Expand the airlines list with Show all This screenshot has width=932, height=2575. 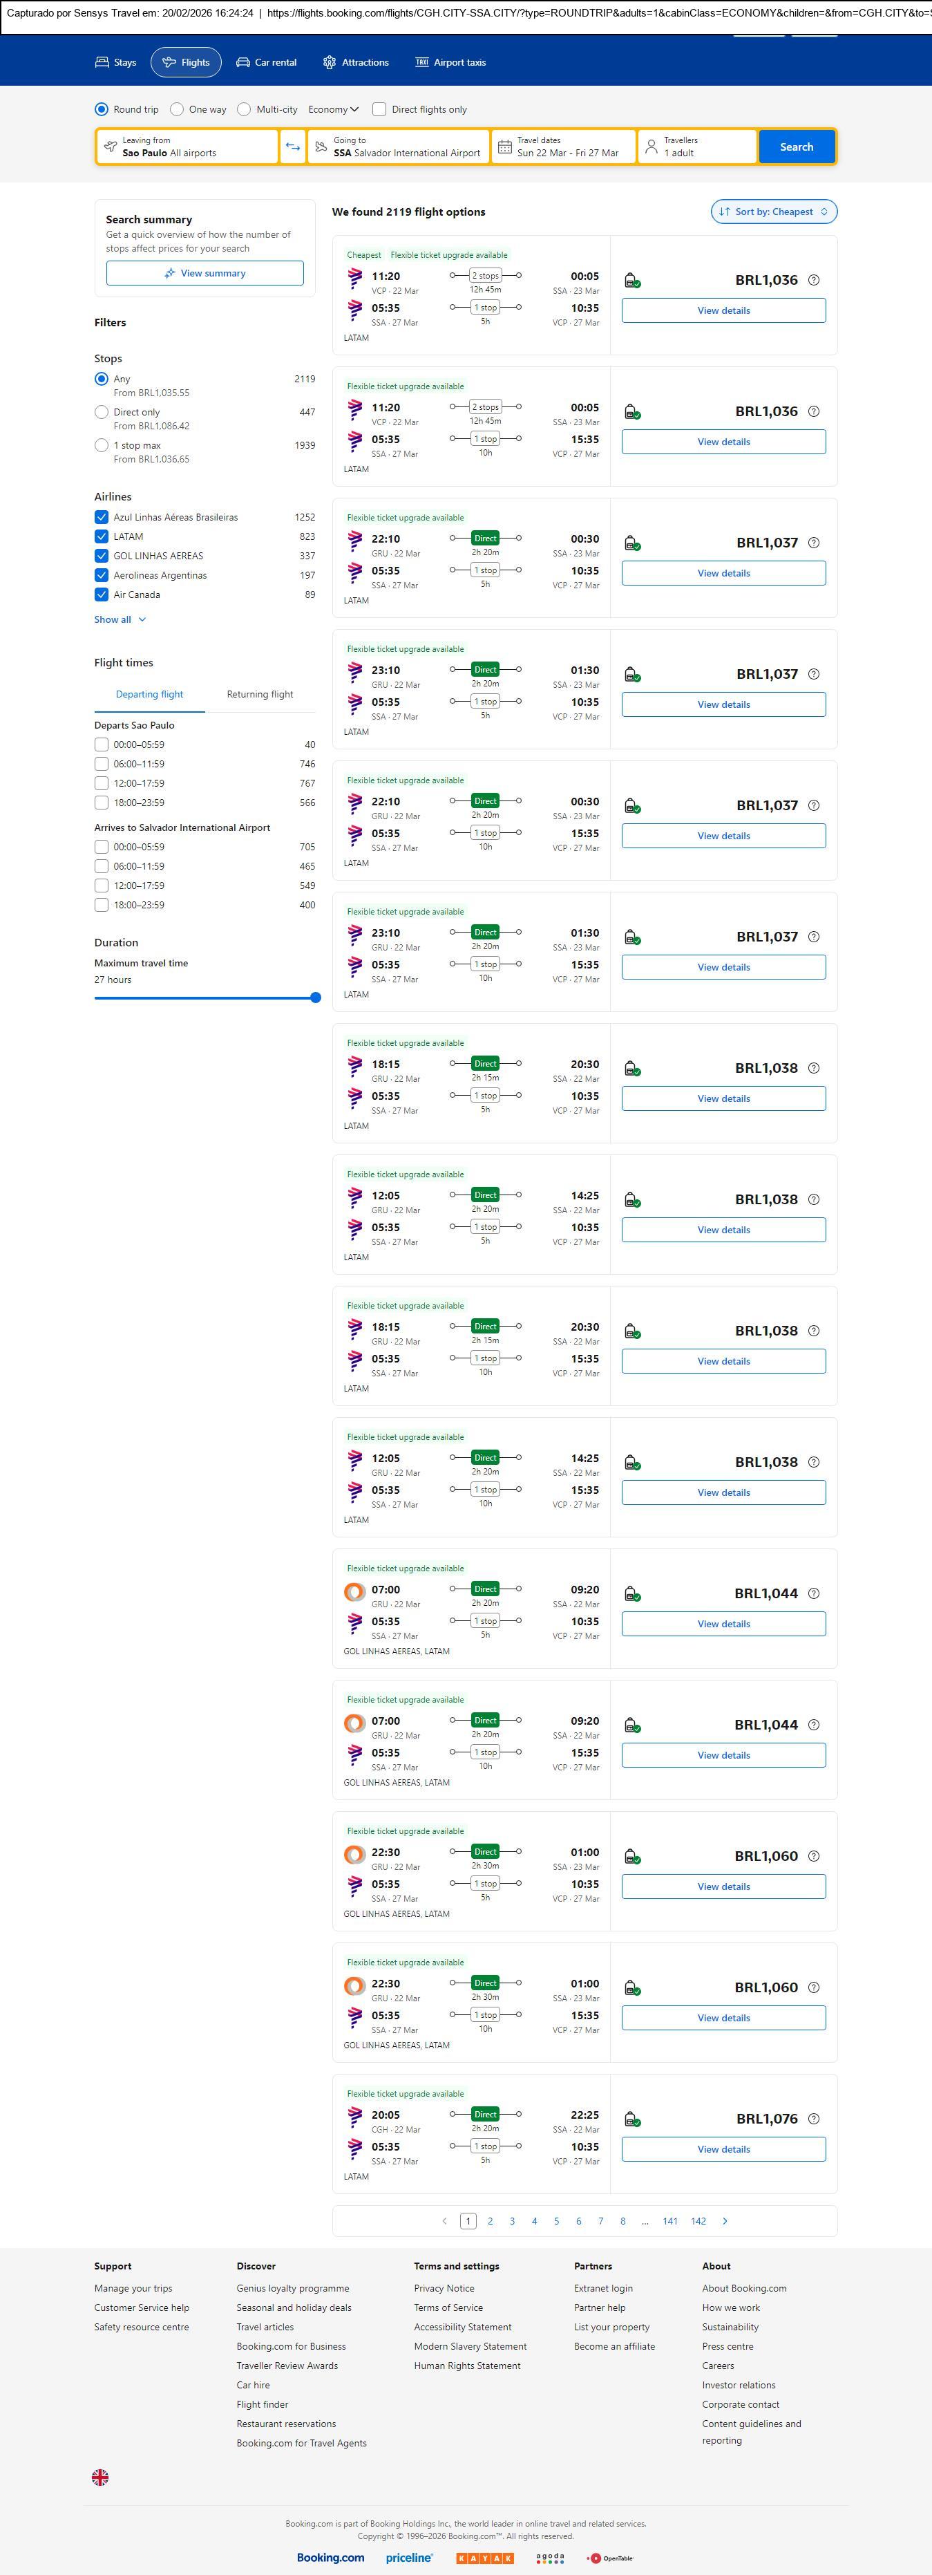click(x=120, y=620)
